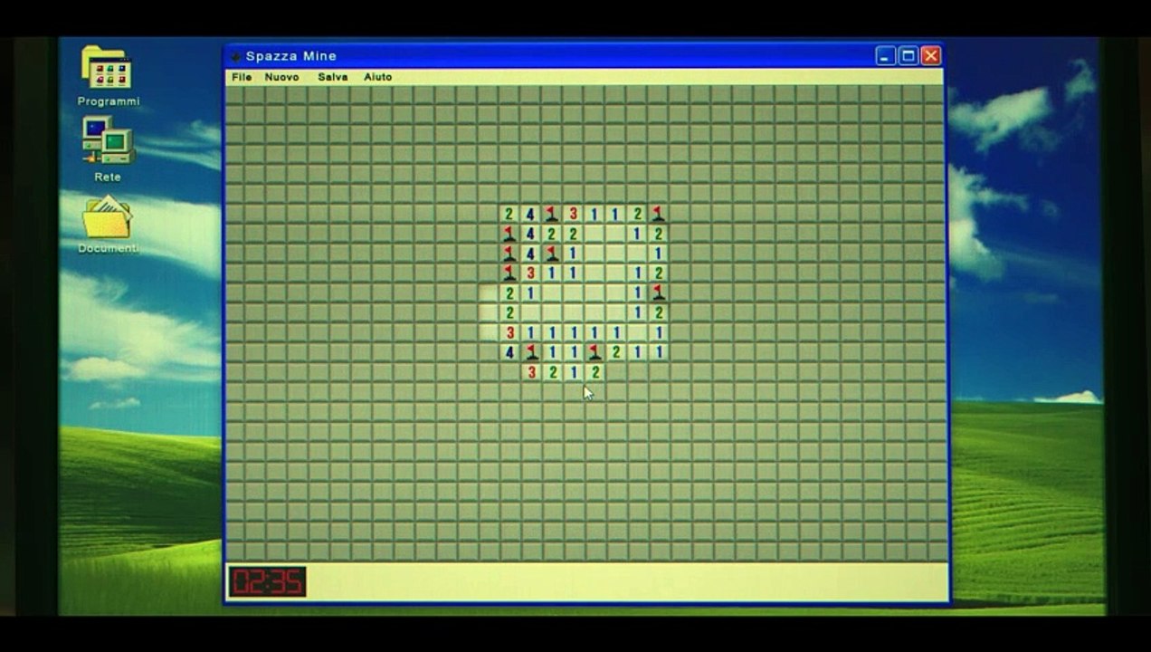Viewport: 1151px width, 652px height.
Task: Click the topmost of the three stacked flags
Action: (509, 234)
